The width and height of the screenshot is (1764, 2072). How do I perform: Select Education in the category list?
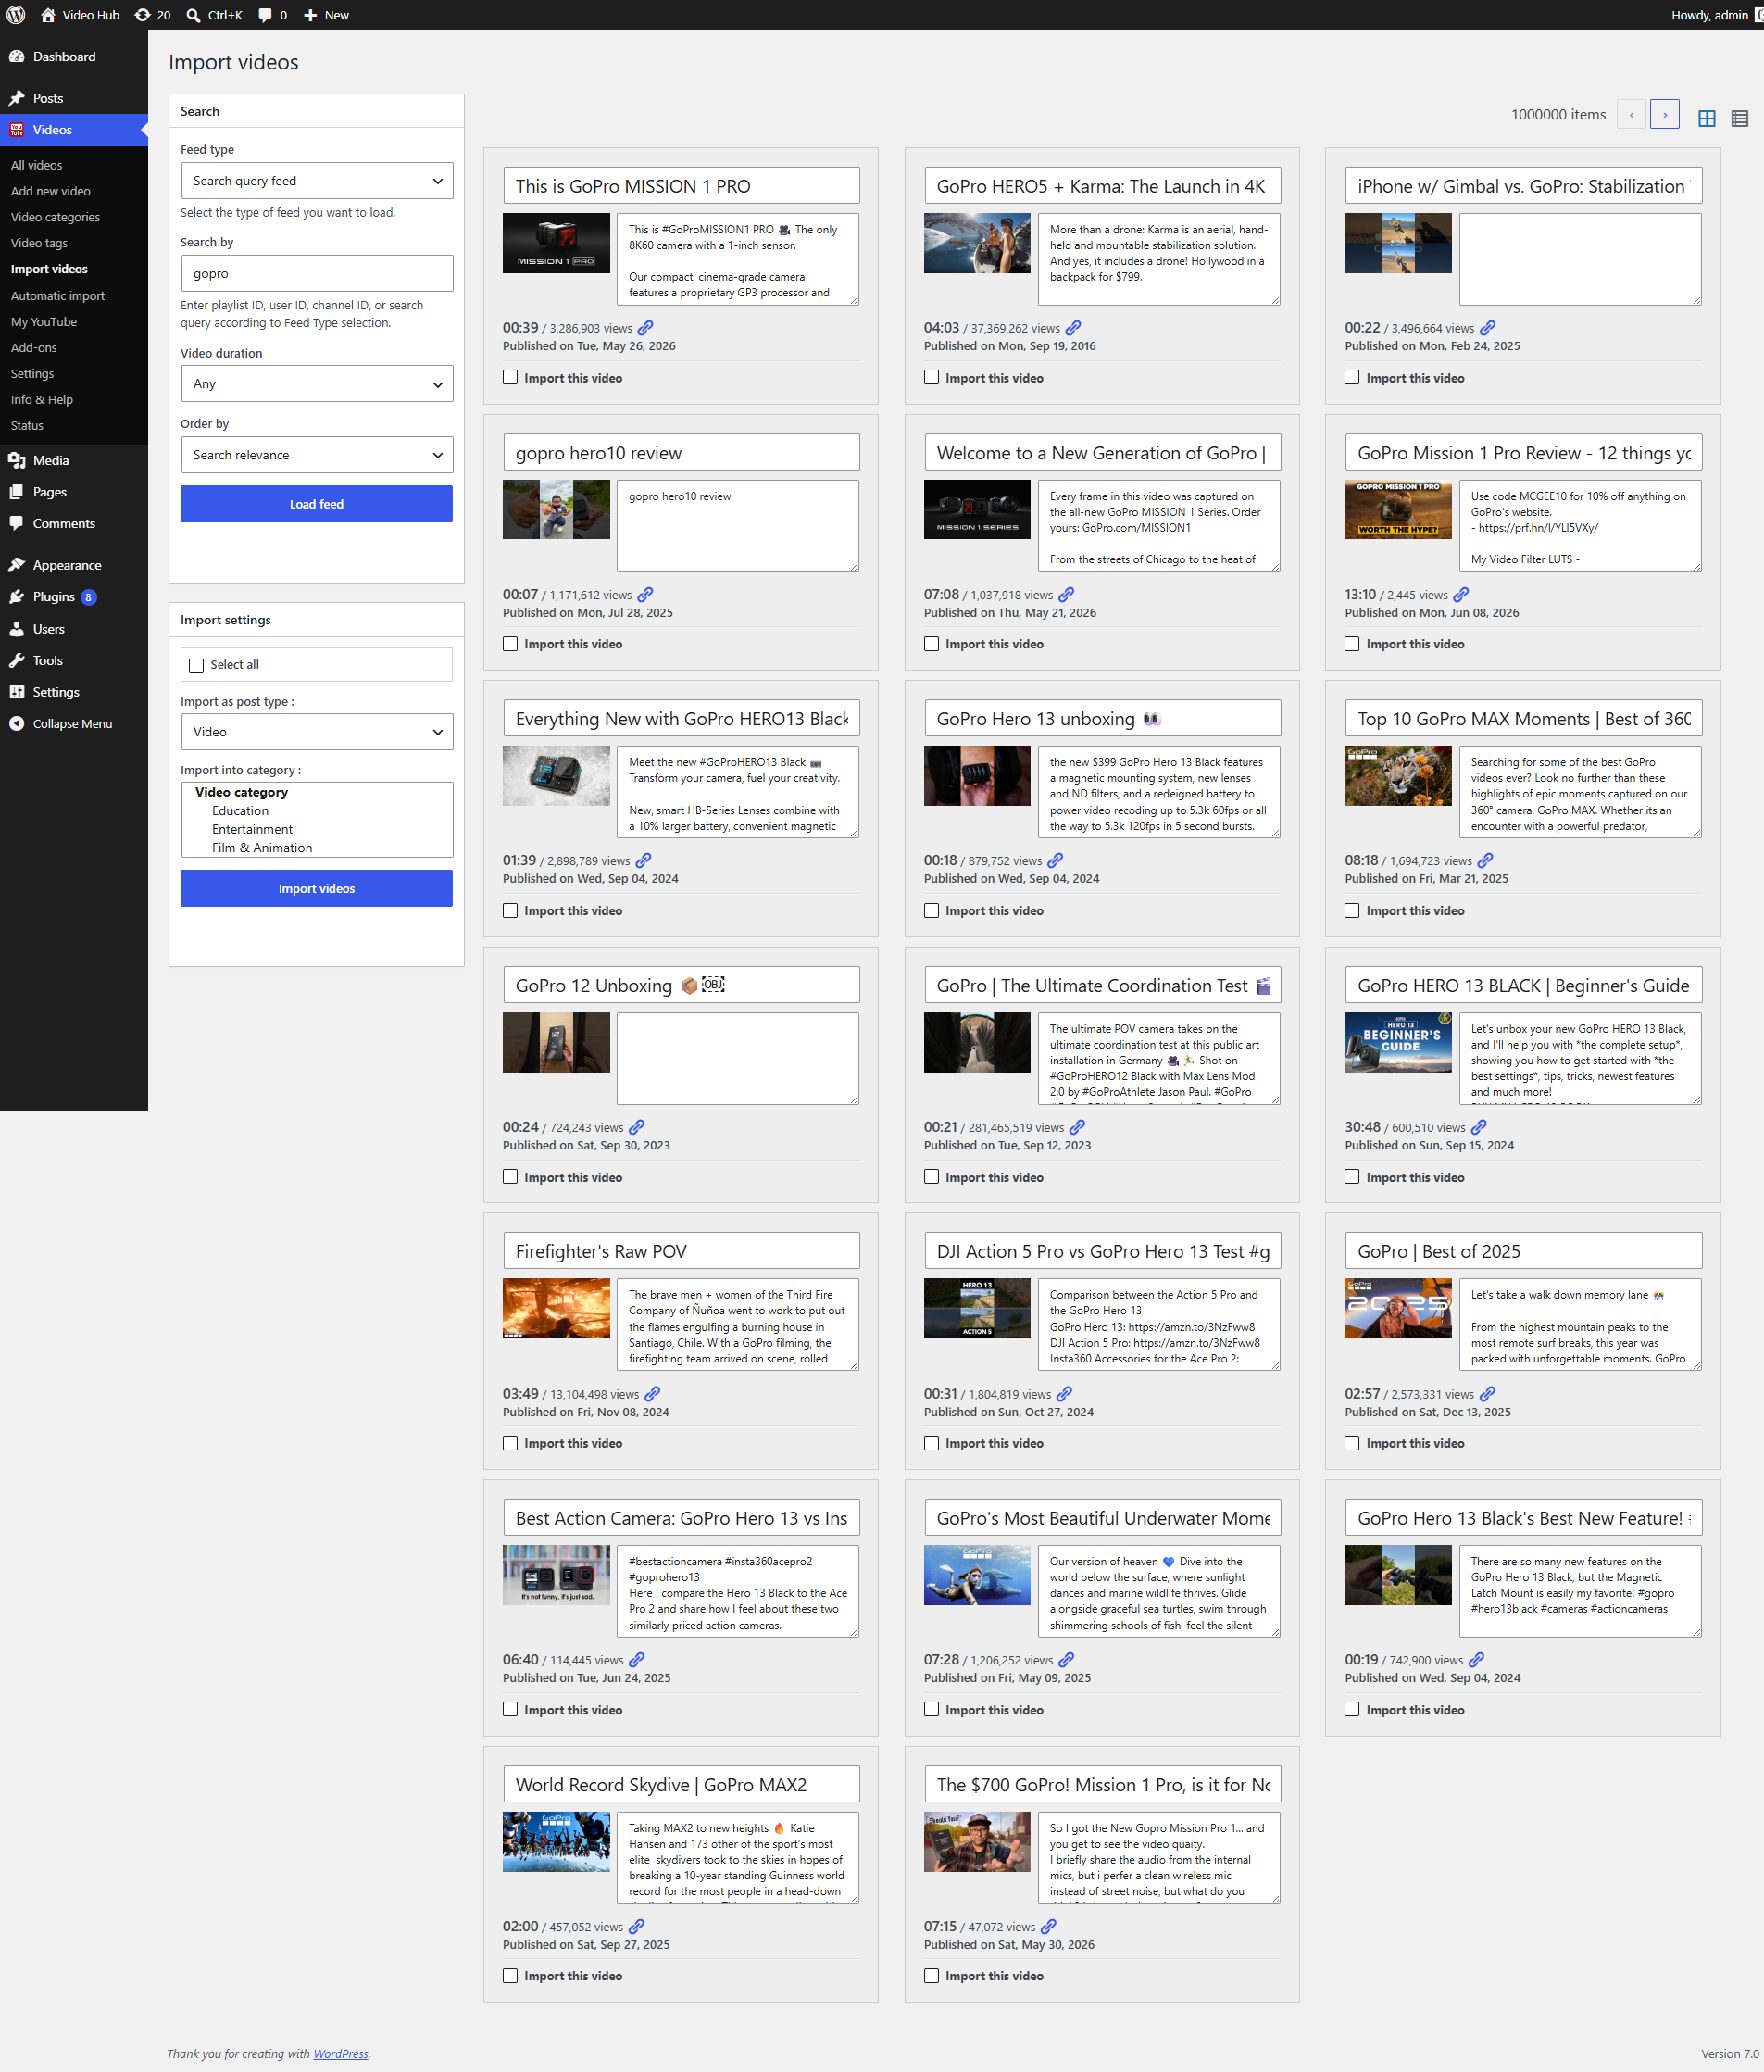coord(240,811)
